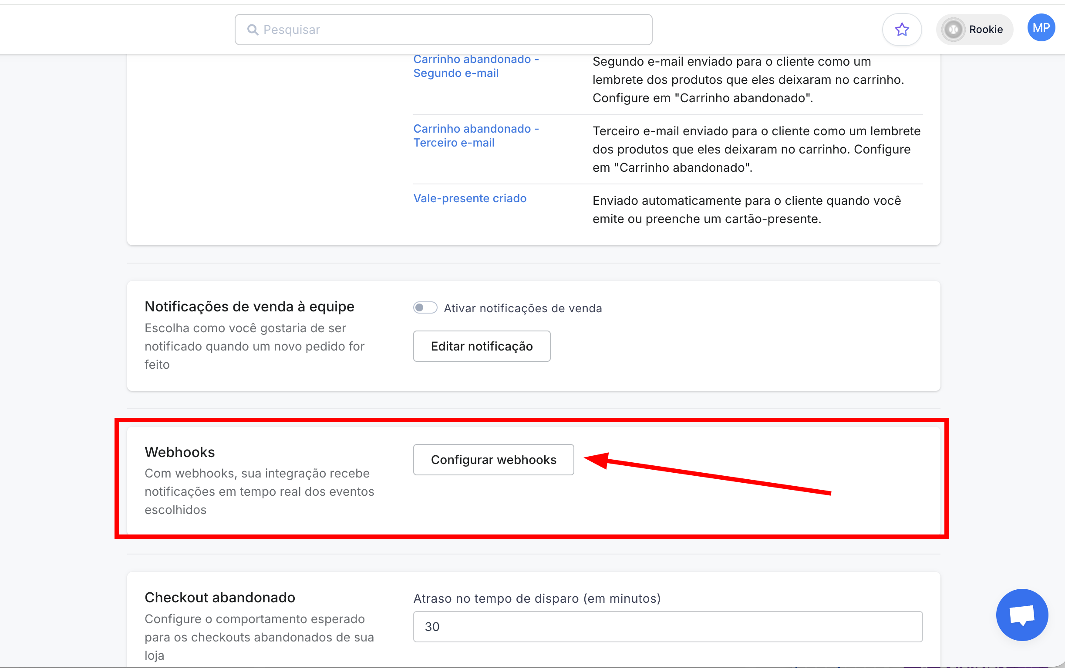The height and width of the screenshot is (668, 1065).
Task: Click the delay minutes field showing 30
Action: click(667, 627)
